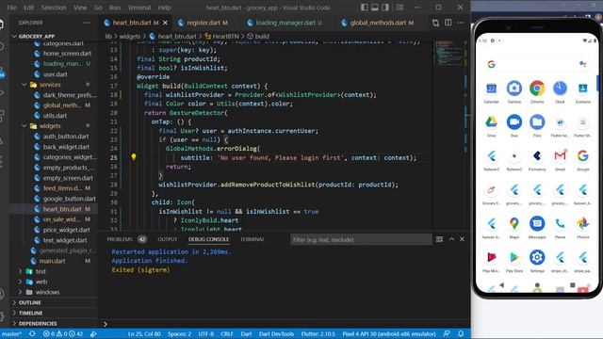Click Dart DevTools in status bar
This screenshot has width=603, height=339.
click(276, 333)
